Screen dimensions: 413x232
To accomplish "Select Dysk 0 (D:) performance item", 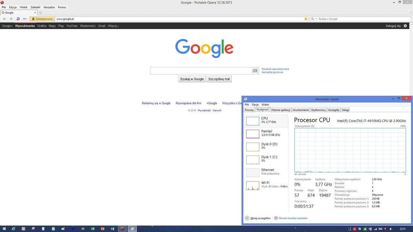I will [x=267, y=146].
